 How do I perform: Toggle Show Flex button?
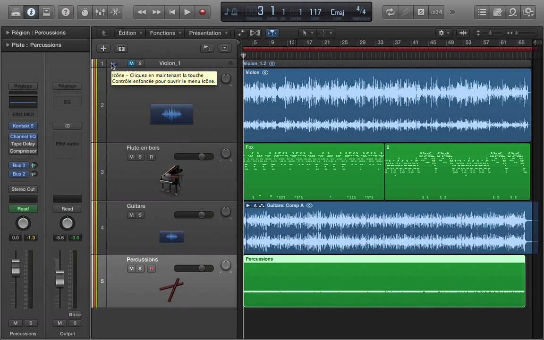coord(255,33)
